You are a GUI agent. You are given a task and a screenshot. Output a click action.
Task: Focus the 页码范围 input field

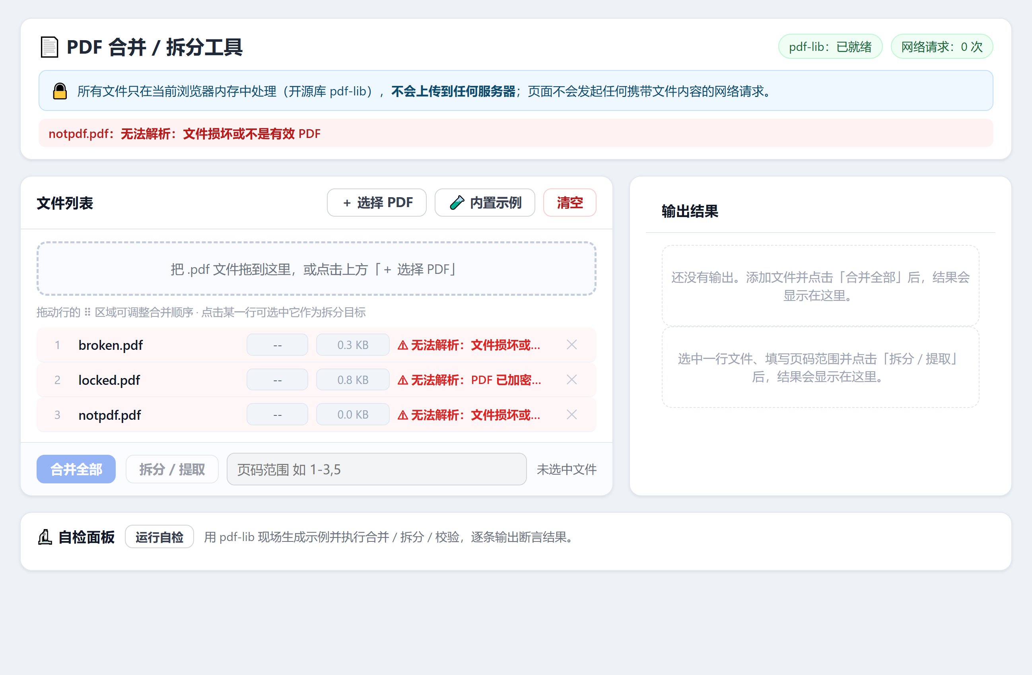tap(376, 469)
